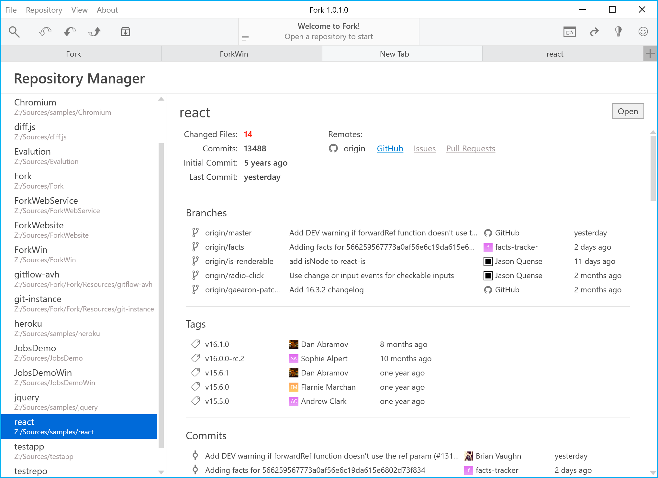658x478 pixels.
Task: Click the branch icon of origin/facts
Action: [195, 247]
